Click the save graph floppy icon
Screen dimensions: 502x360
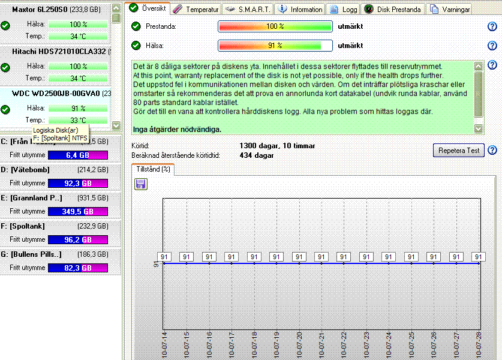141,184
